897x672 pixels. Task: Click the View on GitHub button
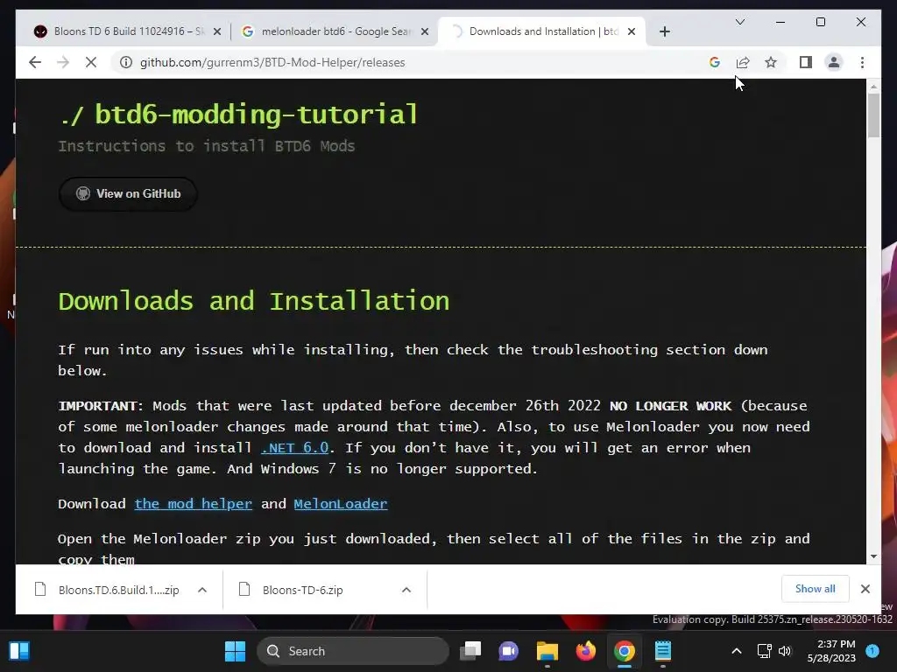pyautogui.click(x=128, y=193)
